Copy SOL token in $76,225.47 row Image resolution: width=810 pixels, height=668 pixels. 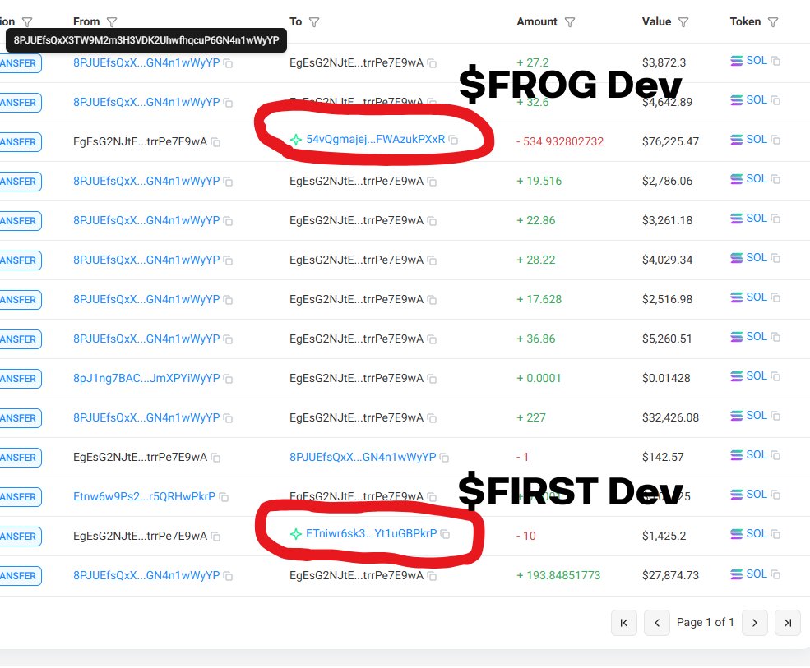pos(775,140)
